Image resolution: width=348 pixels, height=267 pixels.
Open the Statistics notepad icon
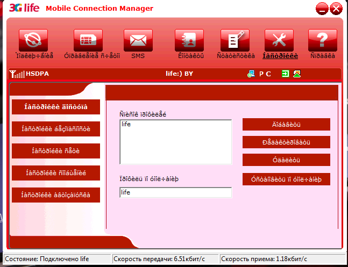click(x=235, y=40)
